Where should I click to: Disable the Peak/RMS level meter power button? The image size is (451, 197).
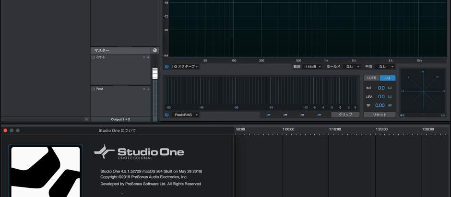(166, 115)
